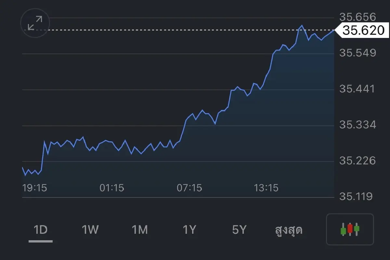
Task: Click the 07:15 time axis label
Action: [x=189, y=188]
